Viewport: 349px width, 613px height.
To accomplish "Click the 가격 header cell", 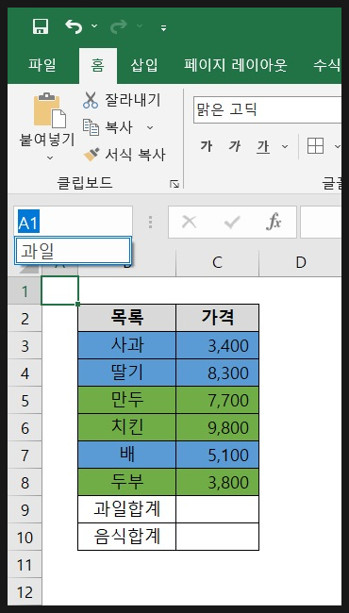I will [217, 318].
